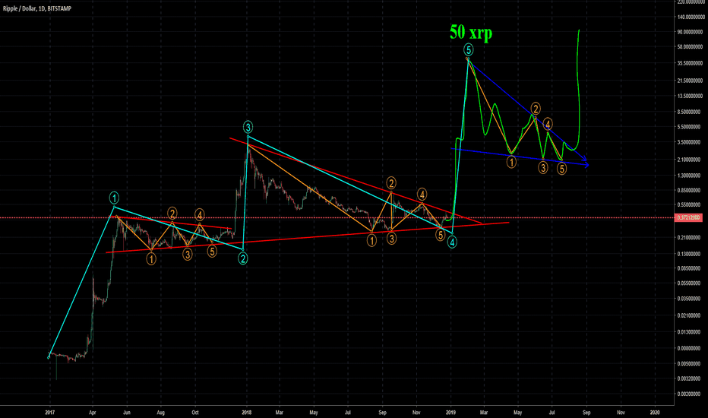The width and height of the screenshot is (708, 418).
Task: Click the red current price label 0.37312000
Action: 690,218
